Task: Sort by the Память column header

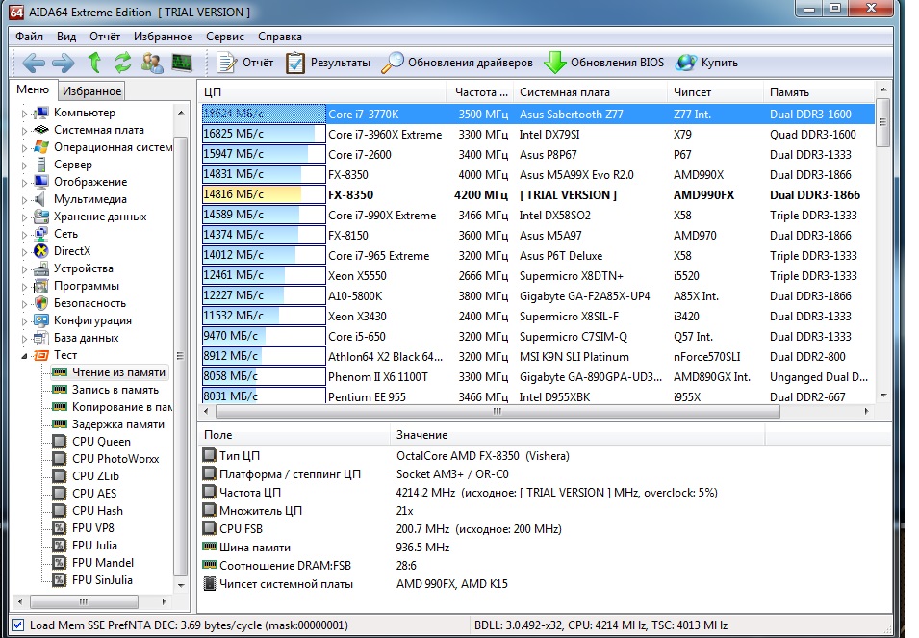Action: [x=819, y=92]
